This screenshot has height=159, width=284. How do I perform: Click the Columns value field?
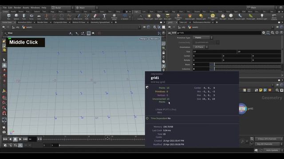point(201,69)
